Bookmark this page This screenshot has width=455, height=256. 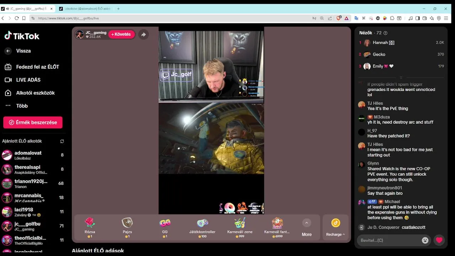24,18
